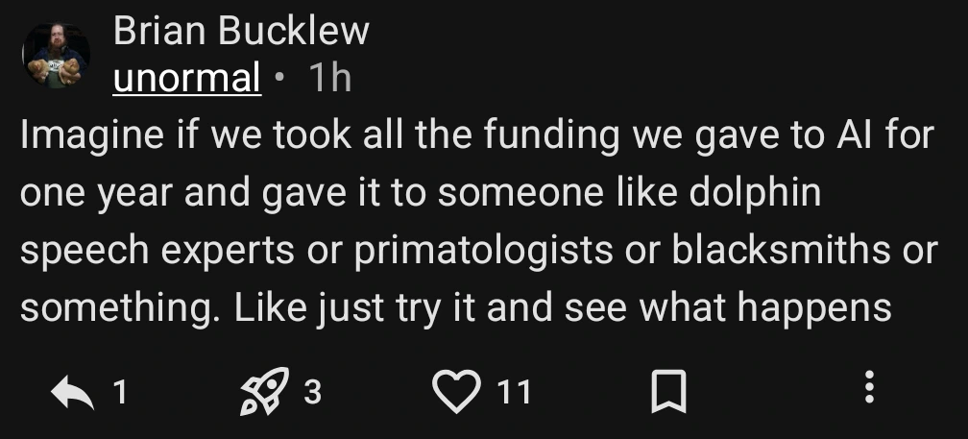Viewport: 968px width, 439px height.
Task: Click the line beginning "one year and gave"
Action: (x=421, y=193)
